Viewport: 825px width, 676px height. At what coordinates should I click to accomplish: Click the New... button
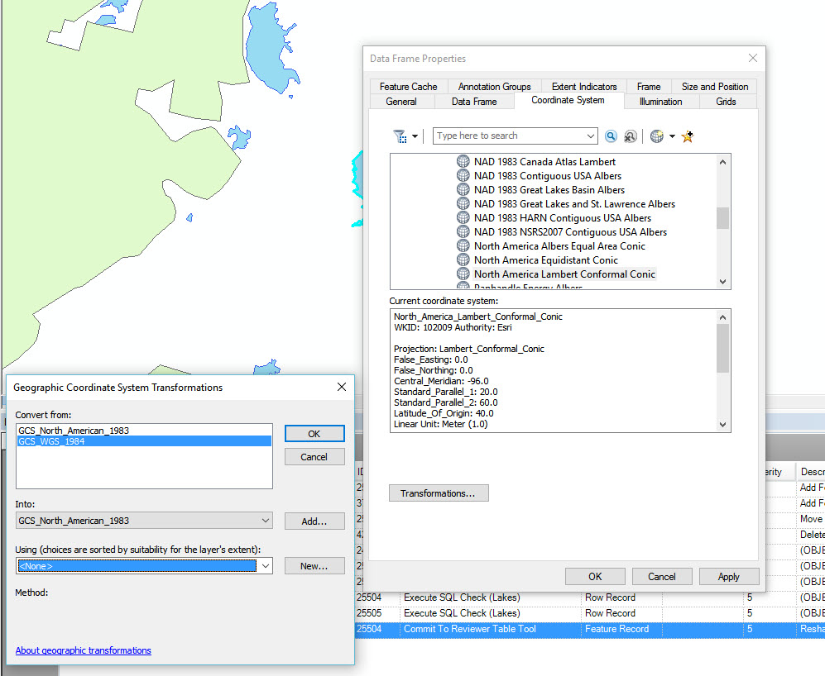(x=314, y=566)
